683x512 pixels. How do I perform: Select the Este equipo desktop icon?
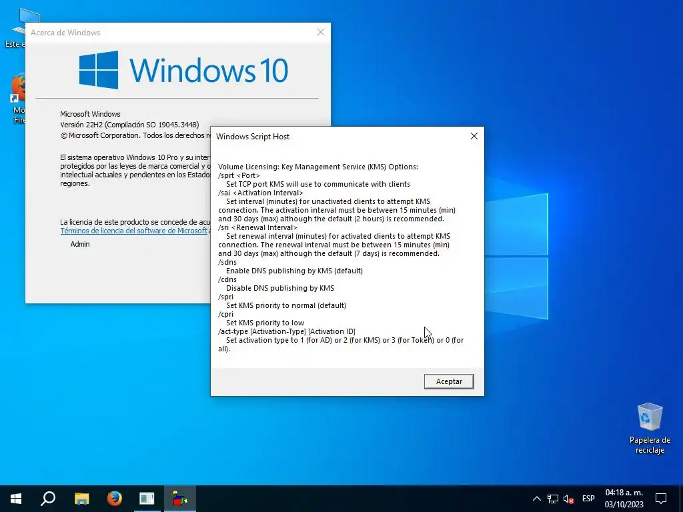[x=17, y=28]
